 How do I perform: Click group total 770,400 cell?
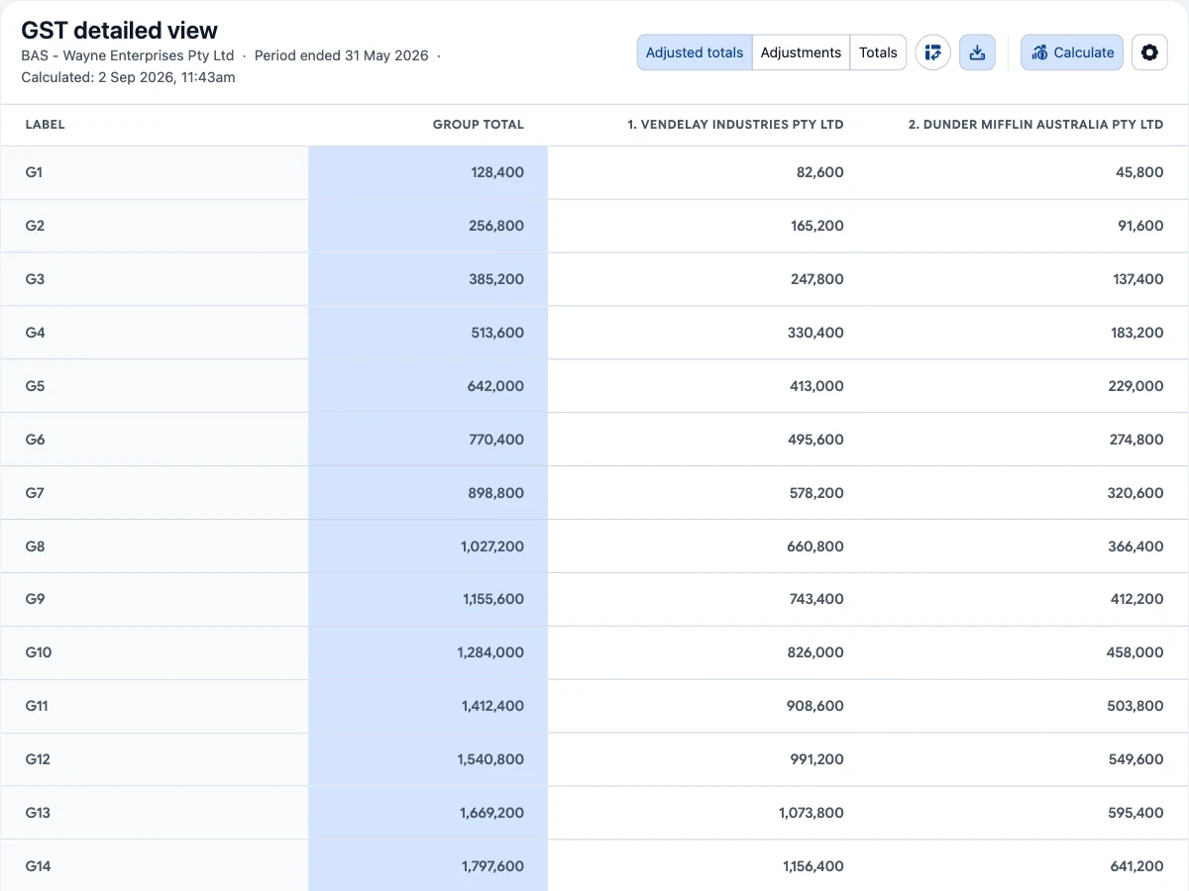[496, 440]
